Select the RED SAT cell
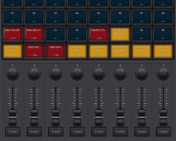 coord(34,51)
